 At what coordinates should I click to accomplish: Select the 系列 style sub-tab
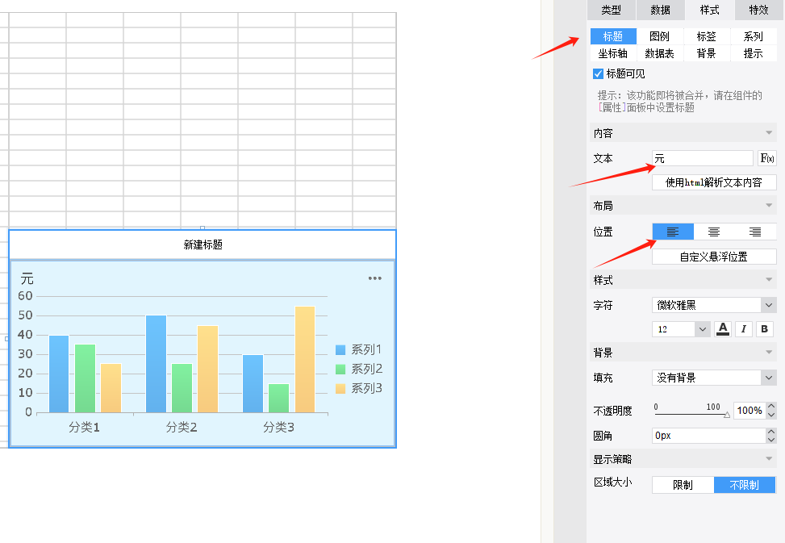pyautogui.click(x=753, y=36)
